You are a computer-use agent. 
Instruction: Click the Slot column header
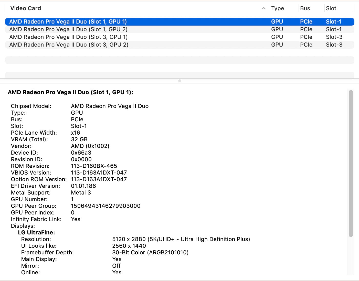[x=331, y=8]
